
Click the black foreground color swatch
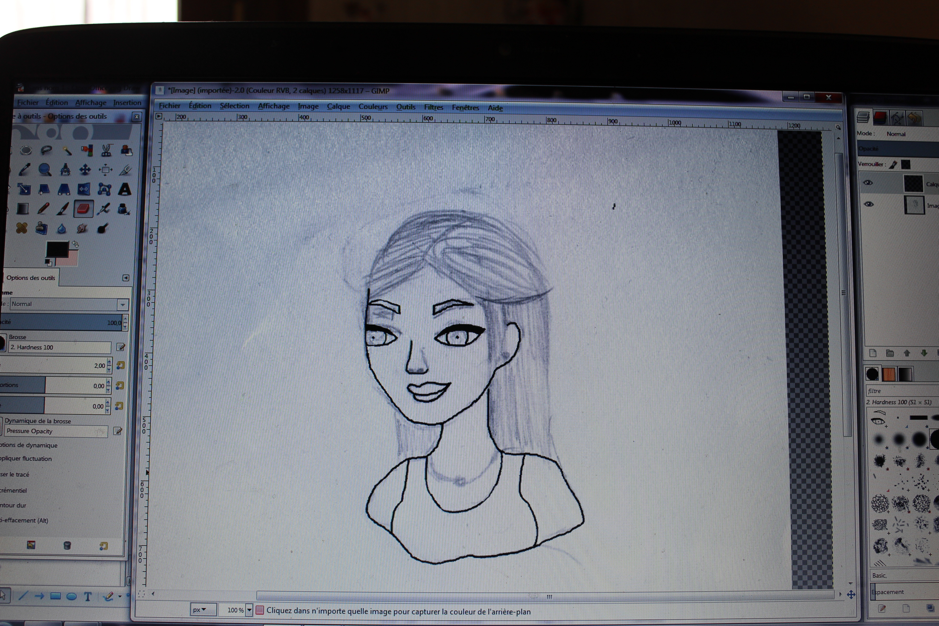pos(57,250)
